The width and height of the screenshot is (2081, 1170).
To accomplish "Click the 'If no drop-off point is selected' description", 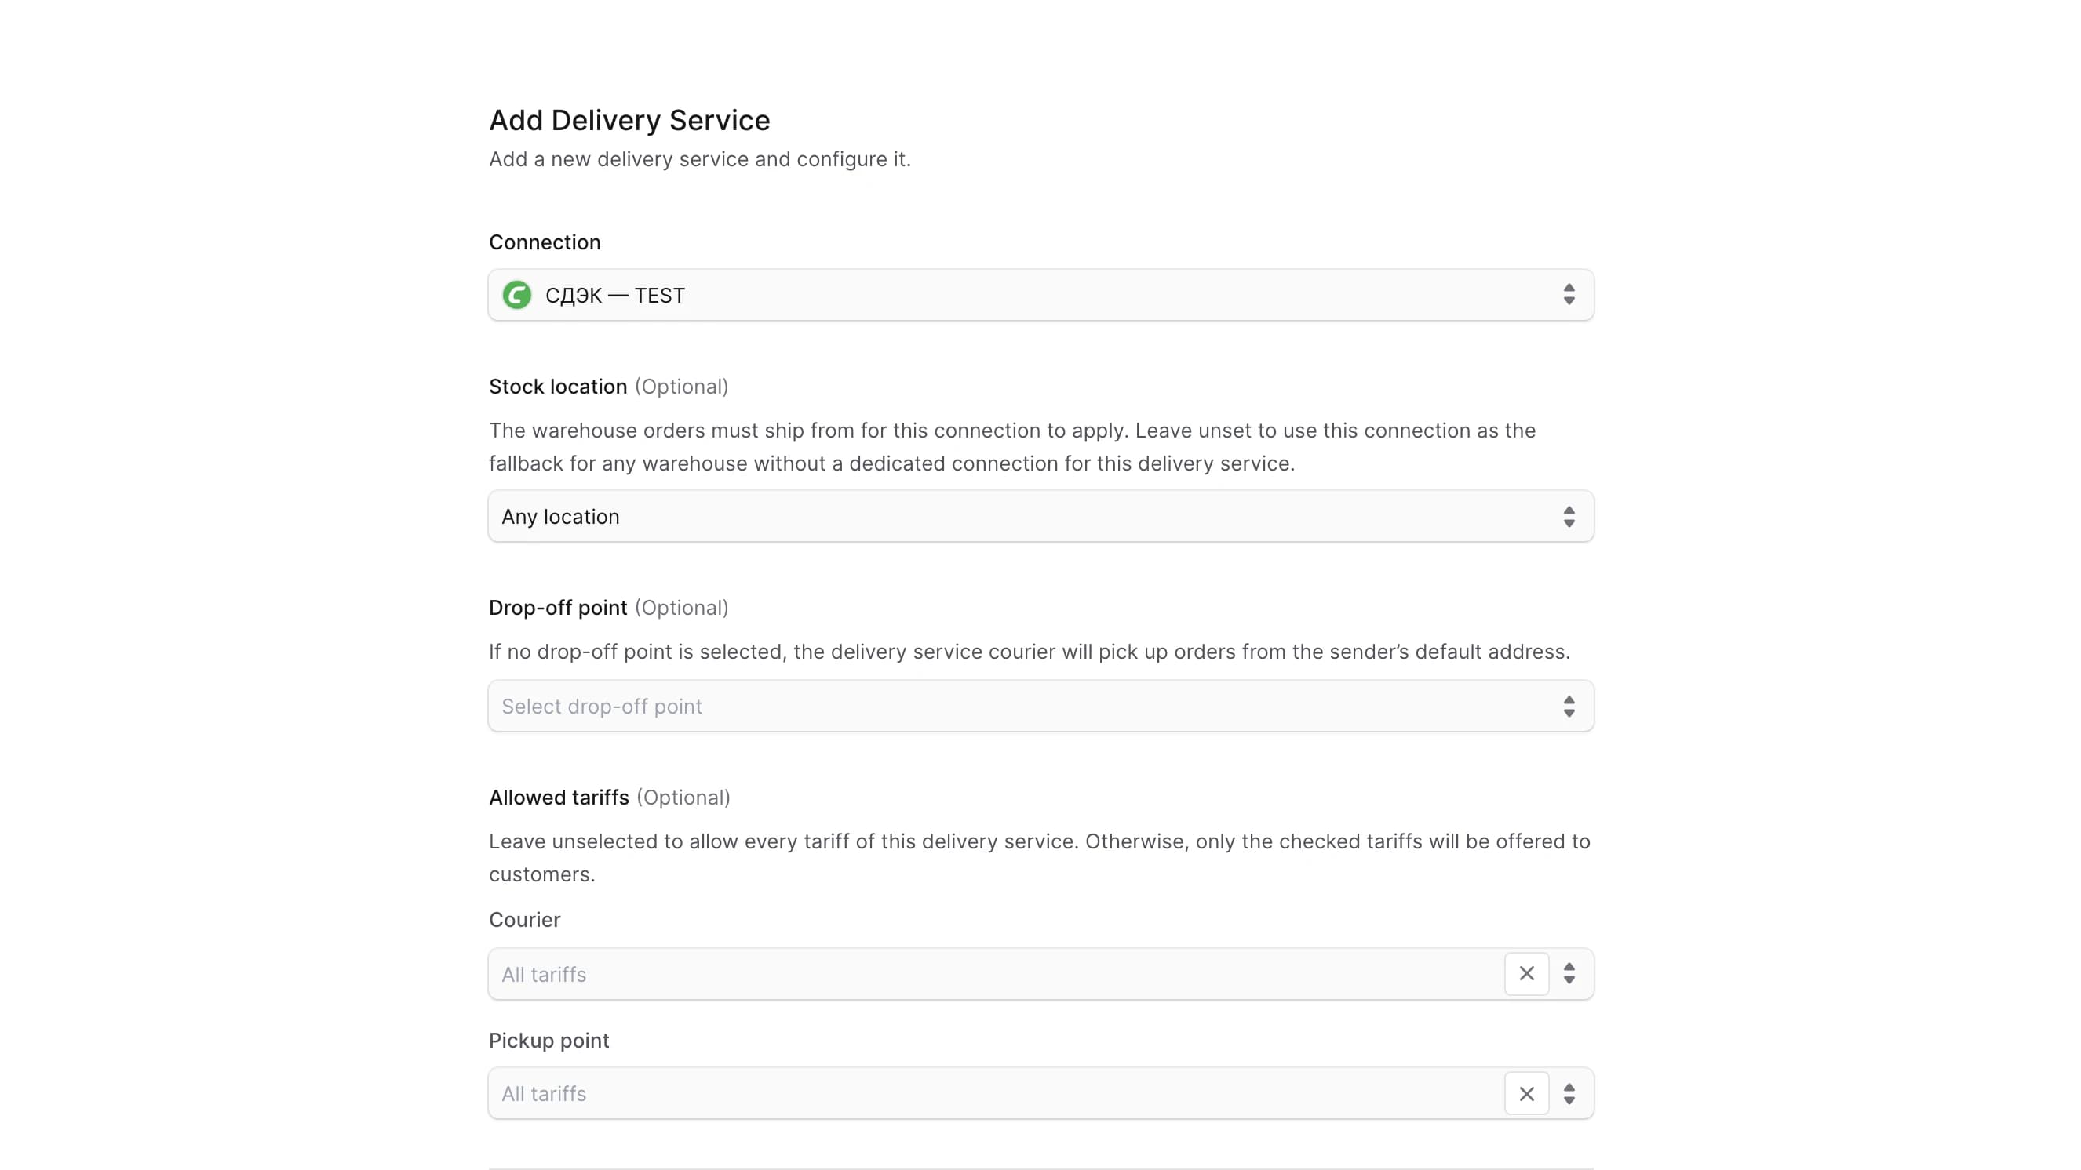I will (1030, 652).
